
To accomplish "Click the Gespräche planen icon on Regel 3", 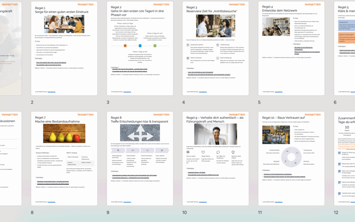I will point(188,45).
